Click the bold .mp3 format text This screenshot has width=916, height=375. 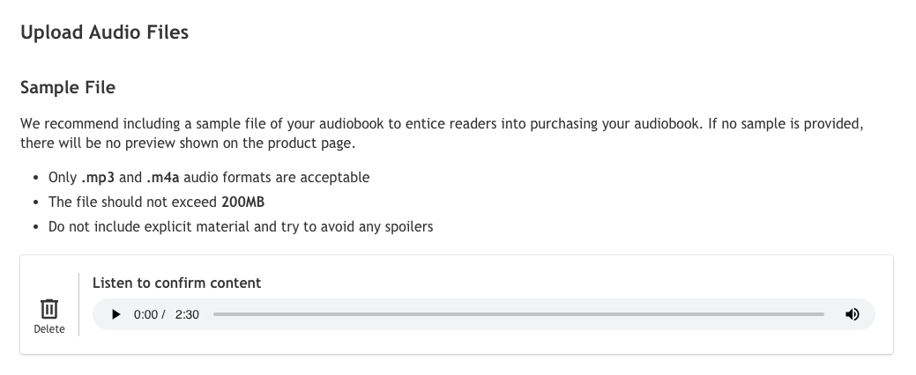tap(98, 177)
